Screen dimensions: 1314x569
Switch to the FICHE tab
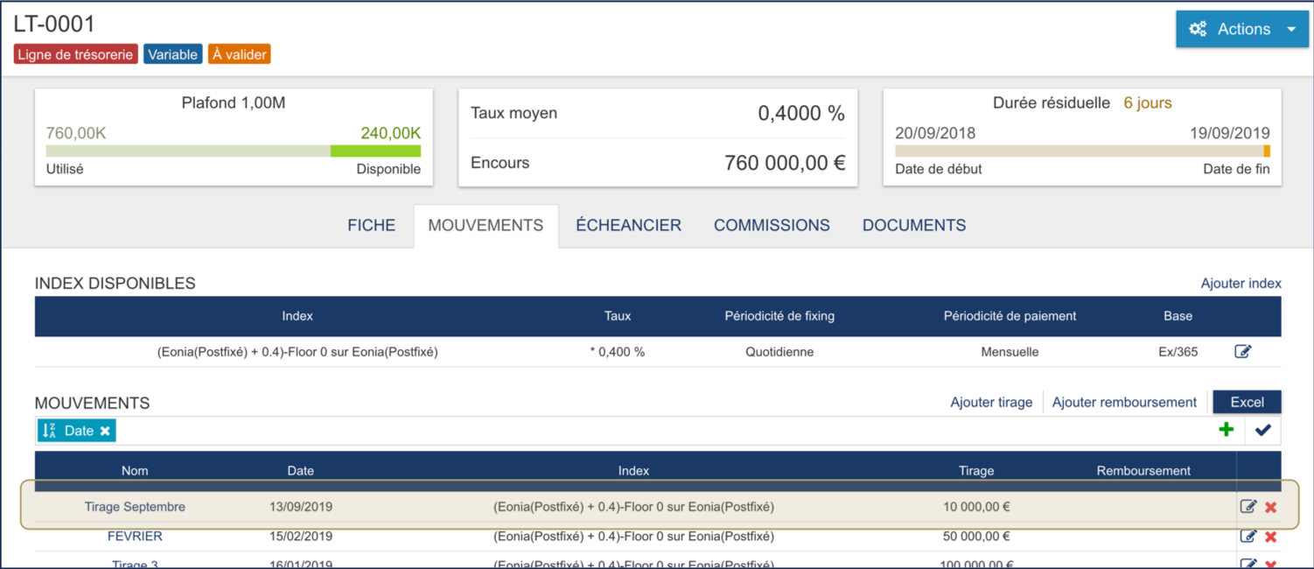(x=371, y=226)
